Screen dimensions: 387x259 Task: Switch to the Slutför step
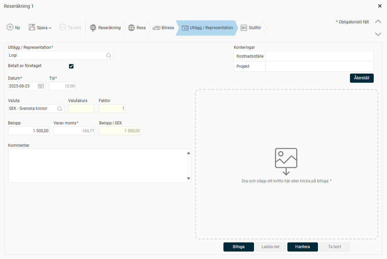click(x=251, y=28)
